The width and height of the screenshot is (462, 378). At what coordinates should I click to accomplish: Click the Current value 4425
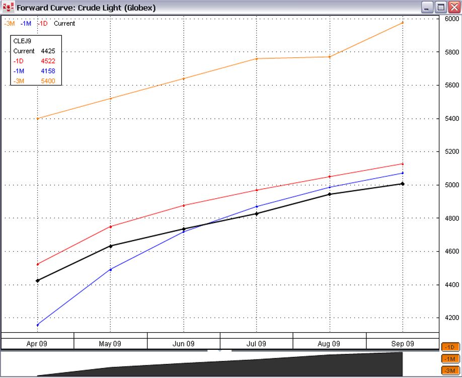[x=48, y=51]
